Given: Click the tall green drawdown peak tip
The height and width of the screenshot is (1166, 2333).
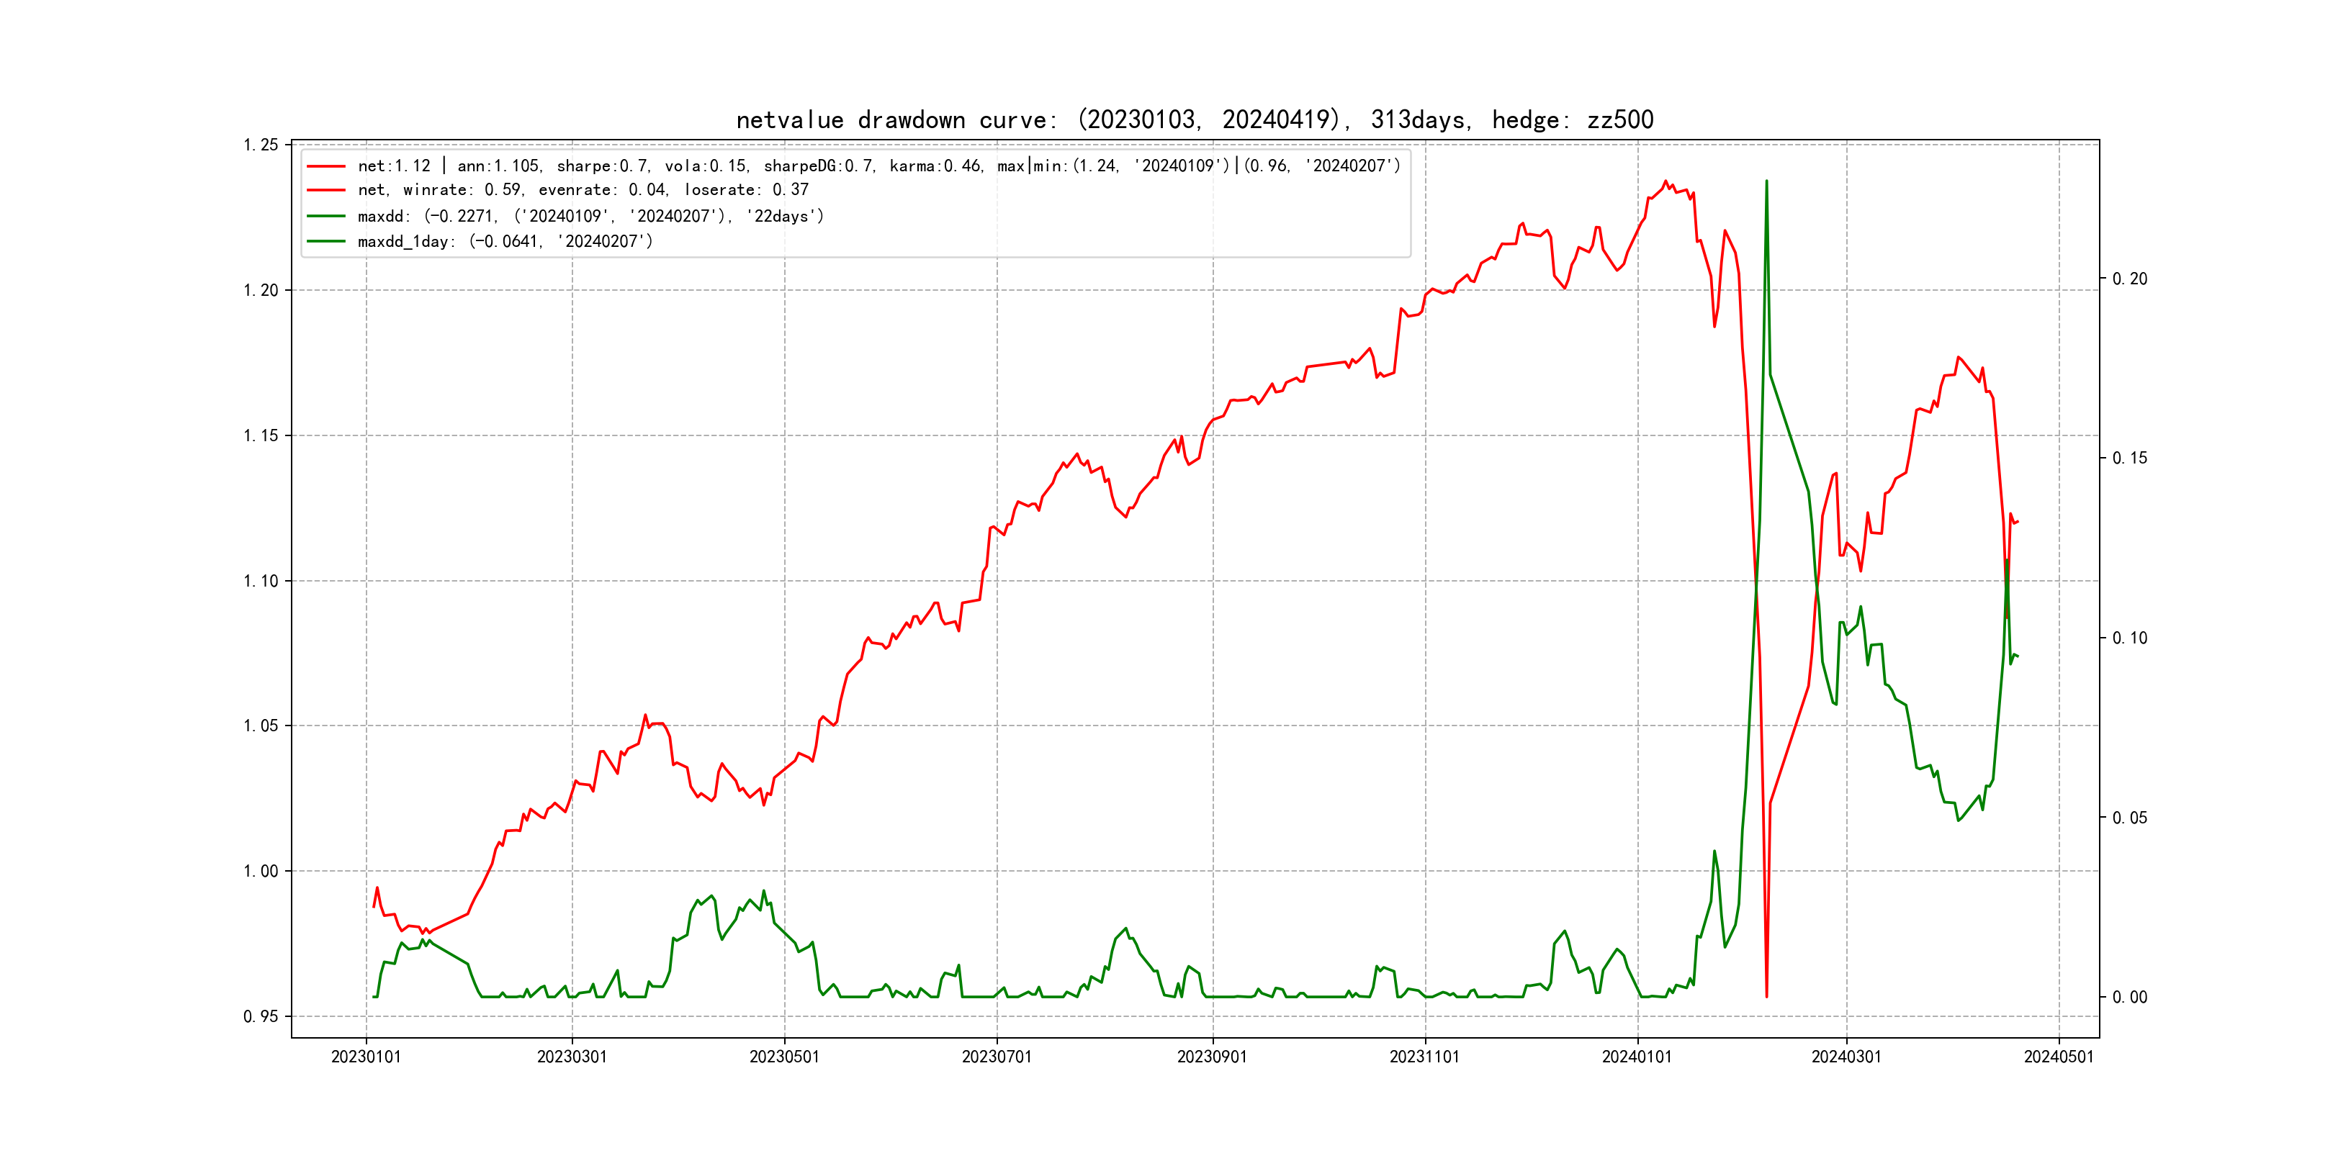Looking at the screenshot, I should coord(1766,181).
